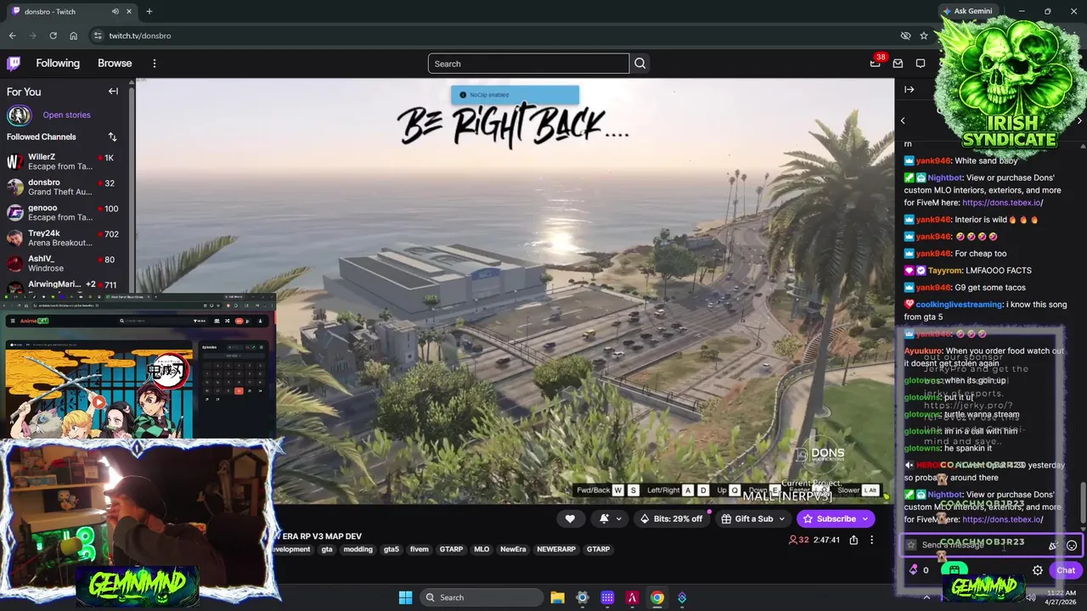This screenshot has height=611, width=1087.
Task: Click the Twitch search field
Action: point(528,64)
